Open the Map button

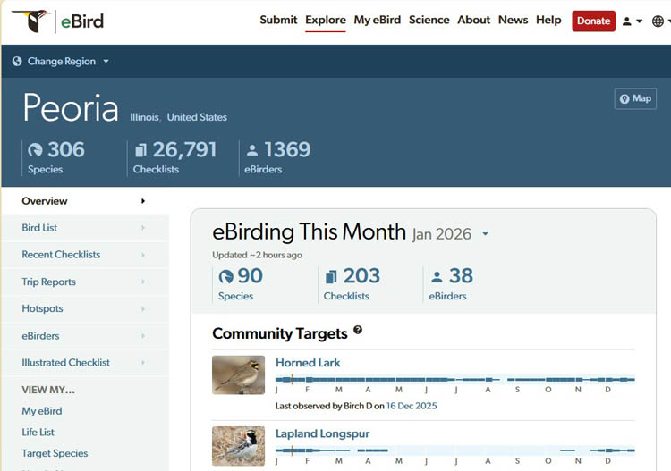click(x=635, y=99)
